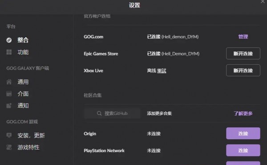Click the Xbox Live platform label
Image resolution: width=267 pixels, height=165 pixels.
click(x=93, y=71)
